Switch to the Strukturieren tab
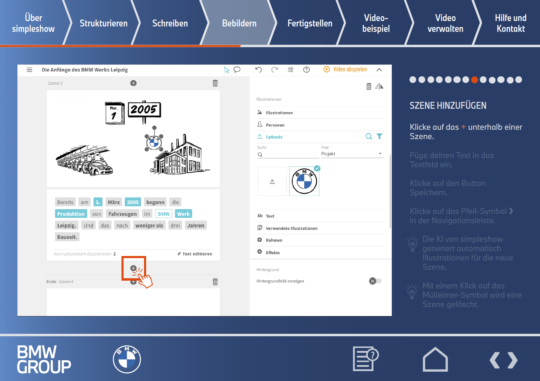This screenshot has height=381, width=540. click(103, 23)
